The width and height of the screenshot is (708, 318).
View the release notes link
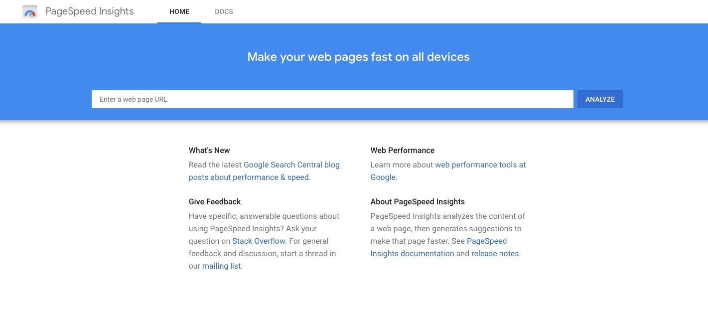tap(495, 254)
